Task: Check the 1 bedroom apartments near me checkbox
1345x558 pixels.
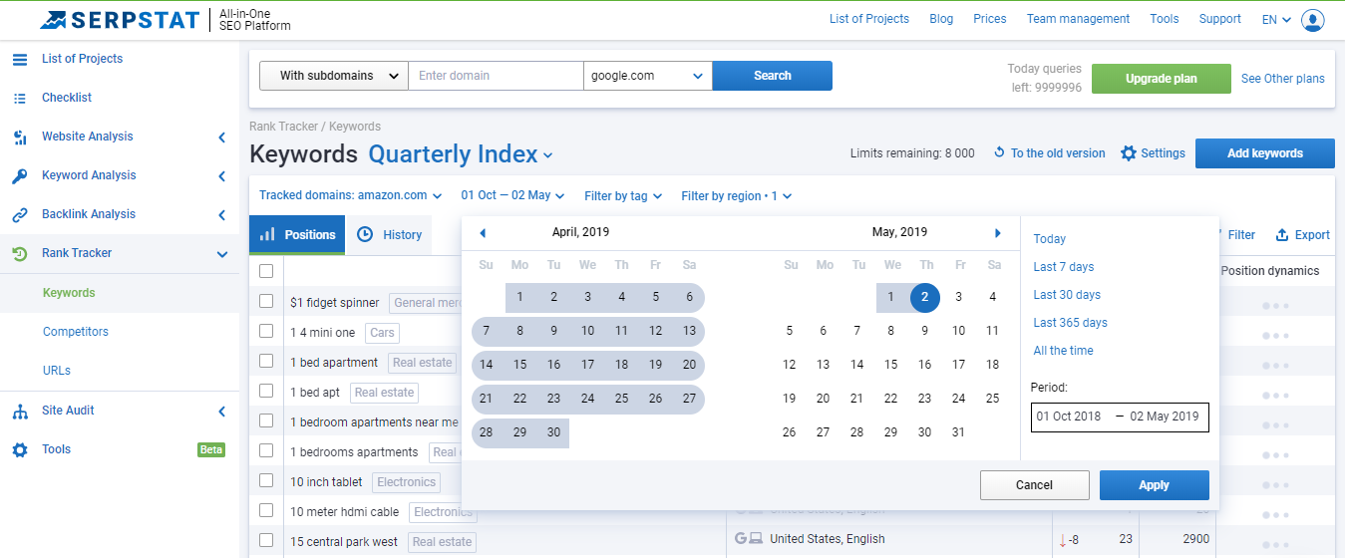Action: (266, 420)
